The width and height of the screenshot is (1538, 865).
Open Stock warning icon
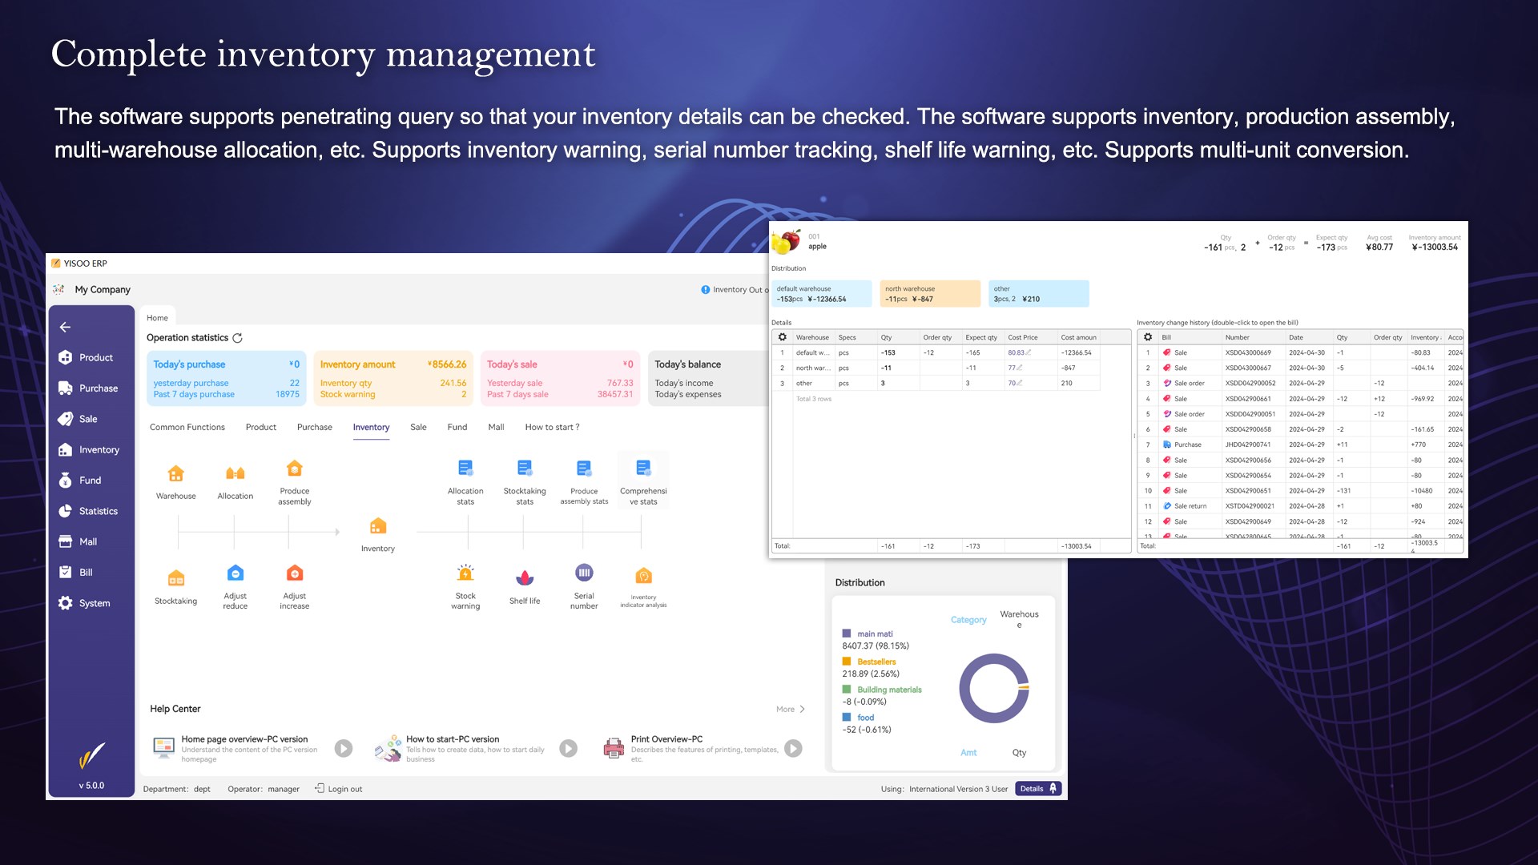tap(465, 574)
